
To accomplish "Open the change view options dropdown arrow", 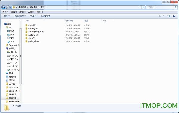I will pos(163,16).
